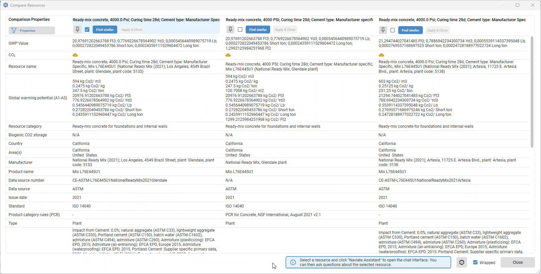541x274 pixels.
Task: Find similar for the Artesia resource
Action: click(x=411, y=30)
